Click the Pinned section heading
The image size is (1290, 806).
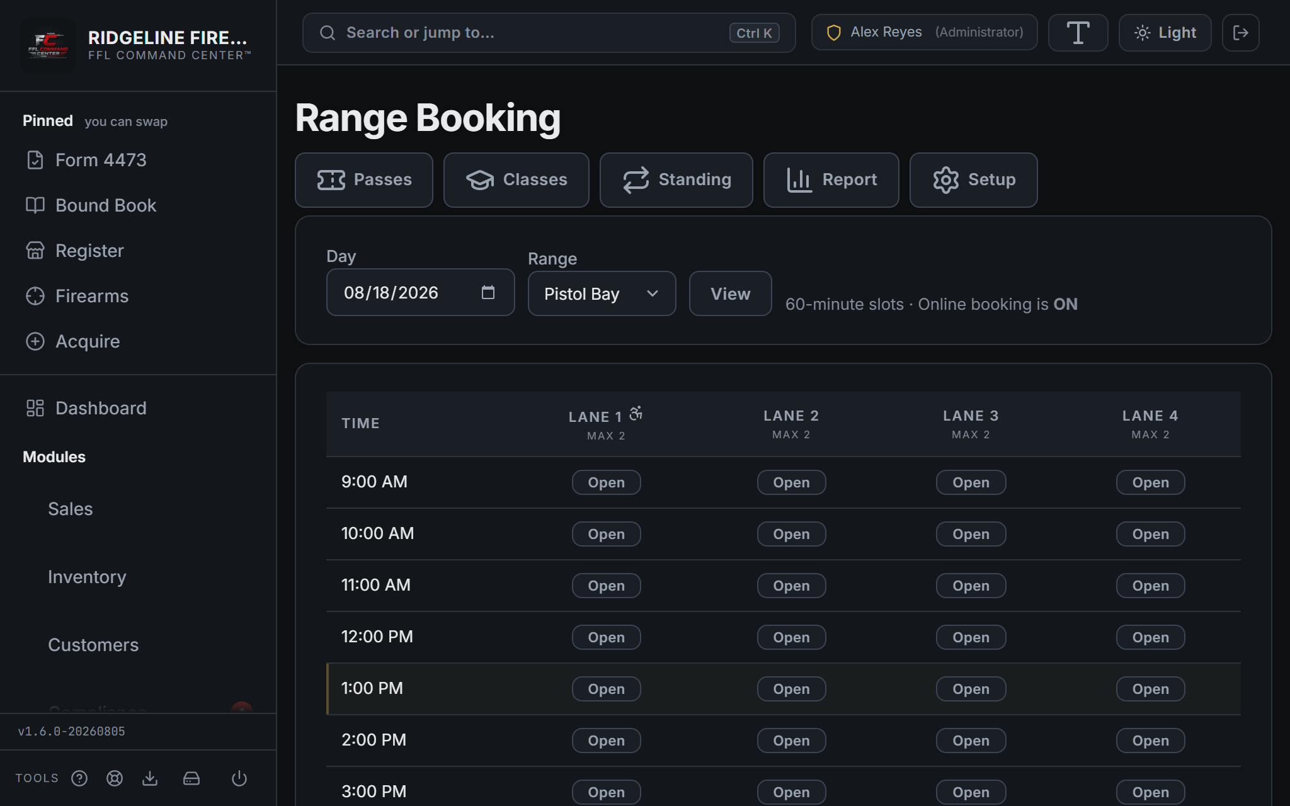coord(48,121)
